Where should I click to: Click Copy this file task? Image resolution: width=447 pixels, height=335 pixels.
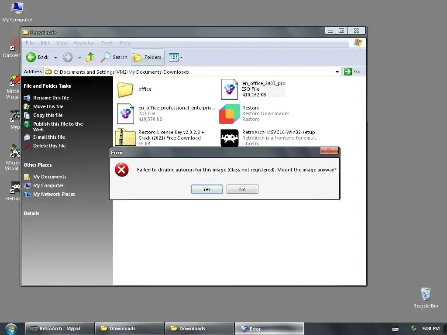coord(48,115)
